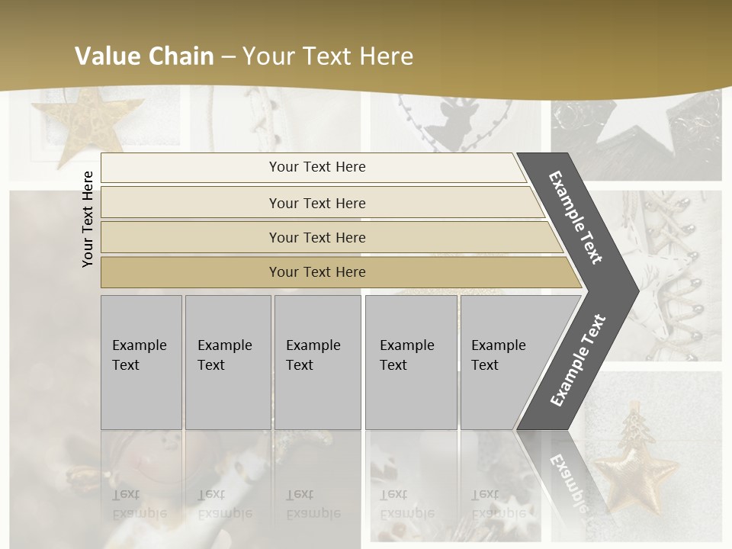Select the second "Example Text" gray box
The image size is (732, 549).
(227, 362)
